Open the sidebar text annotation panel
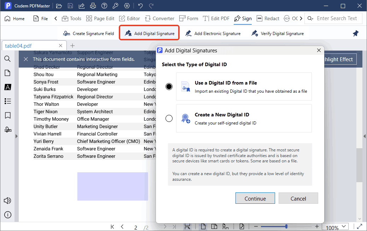The image size is (367, 231). [x=7, y=87]
